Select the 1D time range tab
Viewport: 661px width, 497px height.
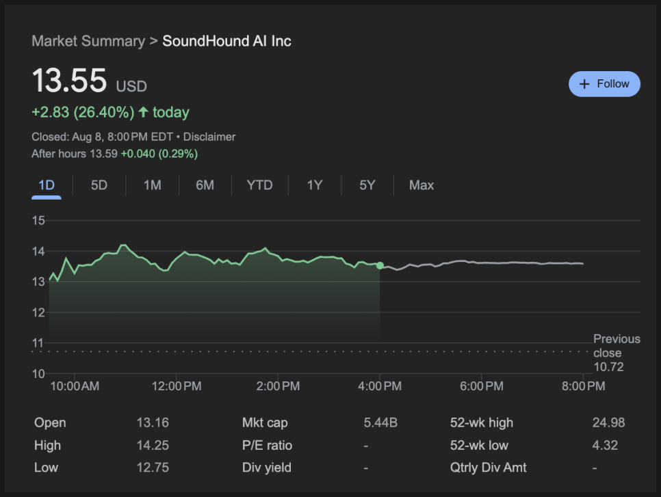tap(47, 185)
